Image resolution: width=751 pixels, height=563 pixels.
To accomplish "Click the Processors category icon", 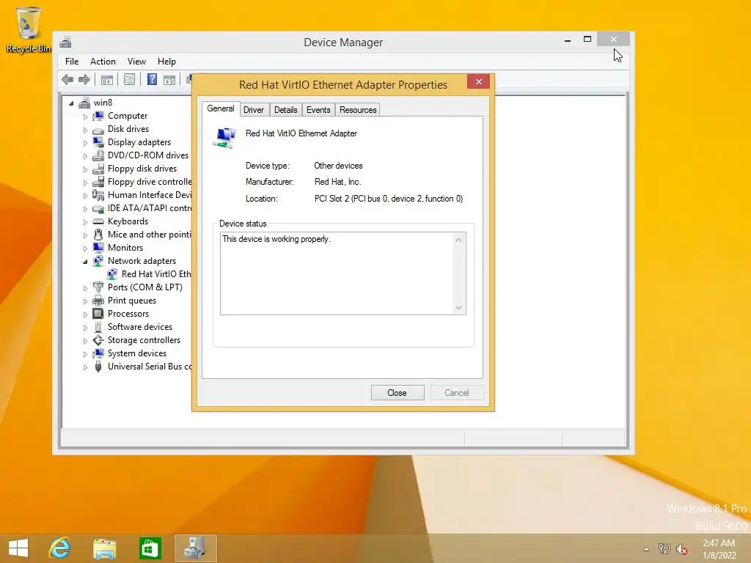I will pyautogui.click(x=98, y=314).
